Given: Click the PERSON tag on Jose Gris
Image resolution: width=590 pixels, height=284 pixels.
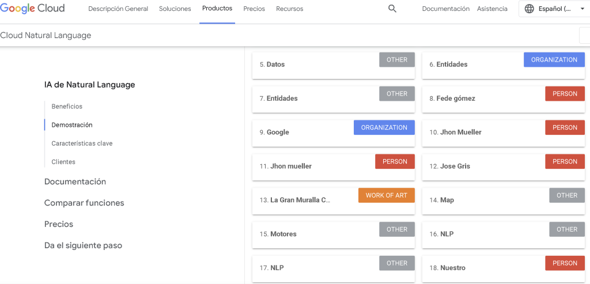Looking at the screenshot, I should click(565, 162).
